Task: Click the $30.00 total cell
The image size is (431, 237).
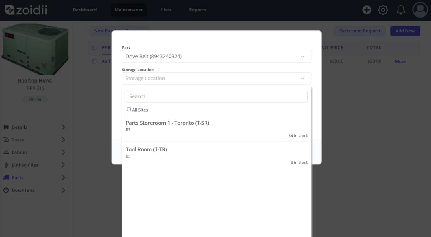Action: pos(374,61)
